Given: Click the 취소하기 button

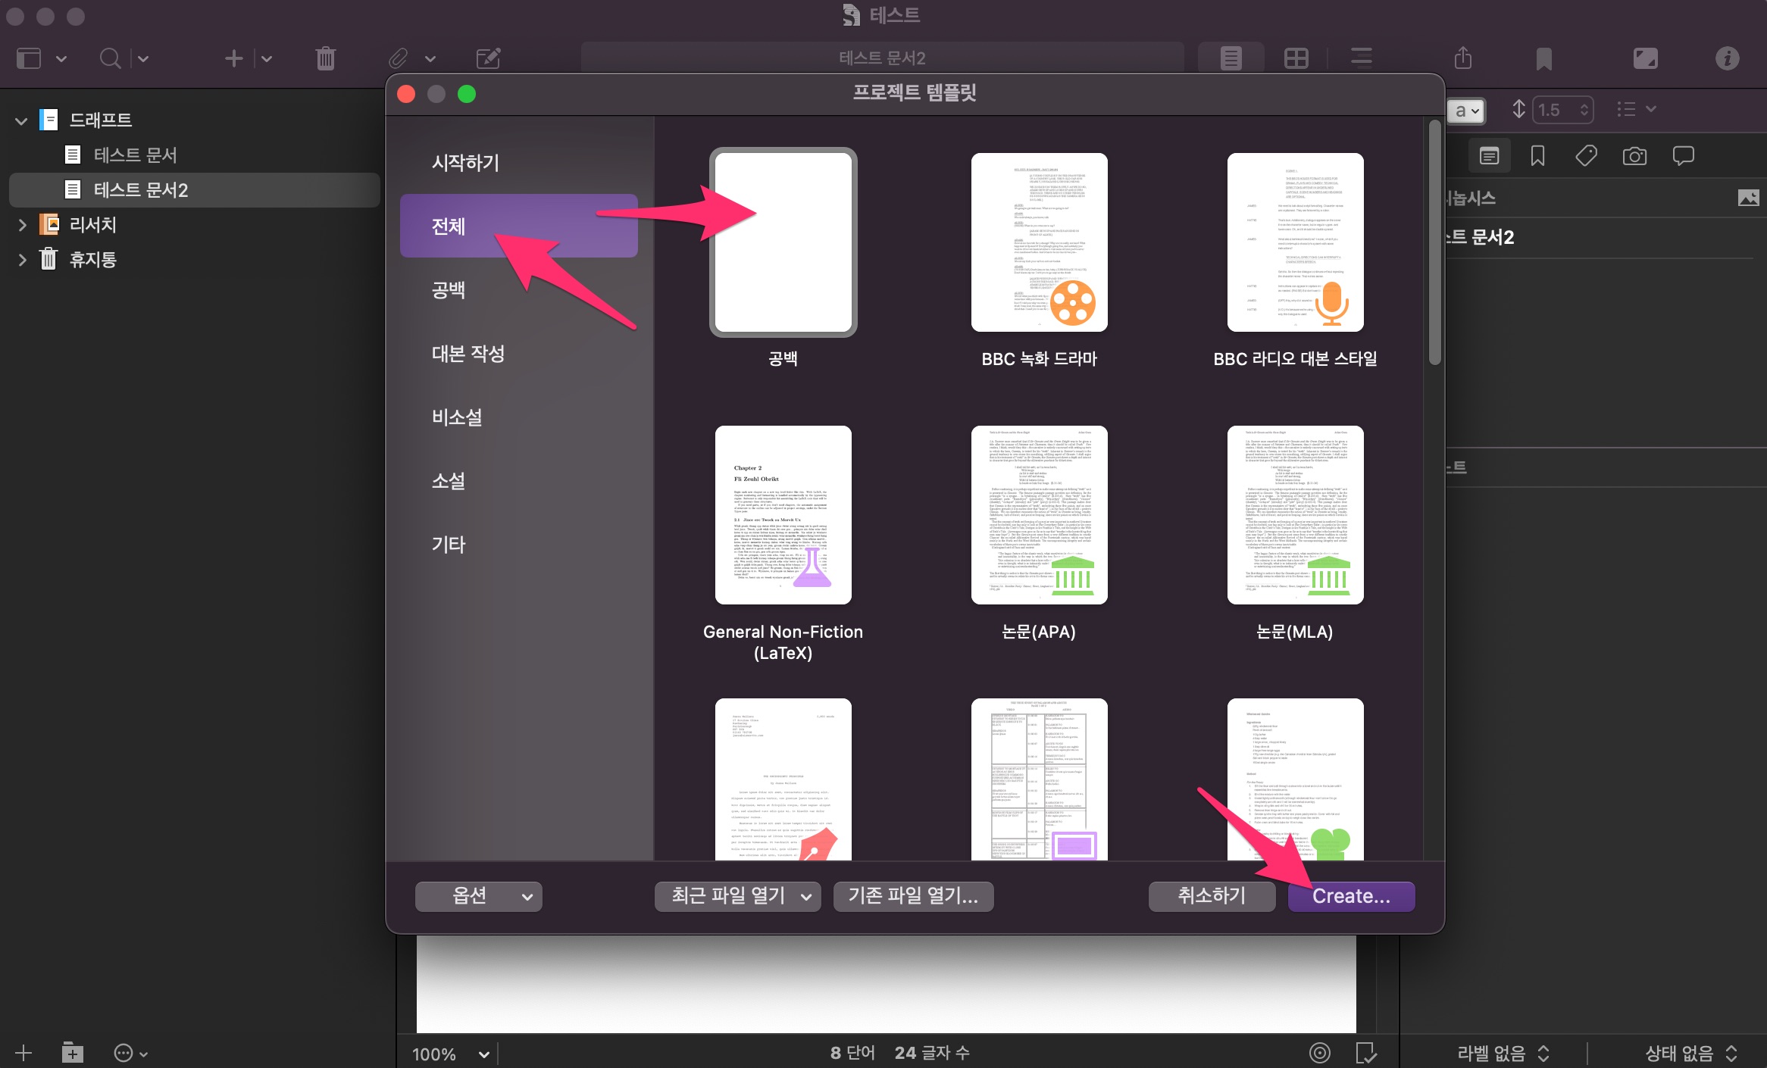Looking at the screenshot, I should [1211, 896].
